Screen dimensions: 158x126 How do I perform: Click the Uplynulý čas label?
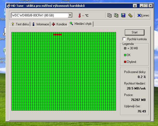[x=132, y=106]
